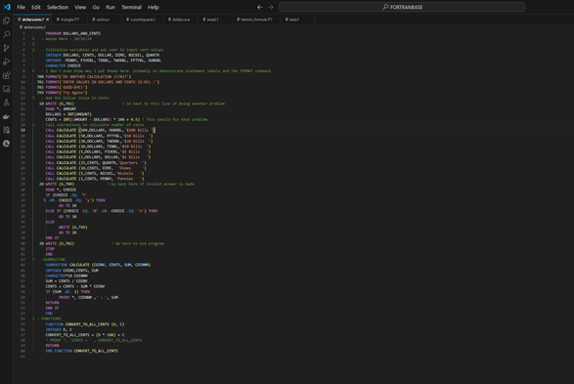Click the DOLLARS = INT(AMOUNT) line
The width and height of the screenshot is (574, 384).
(x=68, y=114)
